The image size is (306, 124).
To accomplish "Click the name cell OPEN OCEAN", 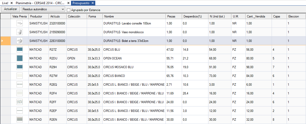I will pos(134,58).
